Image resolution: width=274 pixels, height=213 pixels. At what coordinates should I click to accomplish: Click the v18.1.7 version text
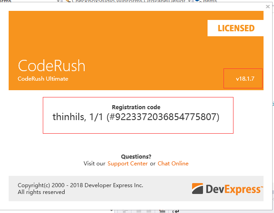tap(245, 79)
